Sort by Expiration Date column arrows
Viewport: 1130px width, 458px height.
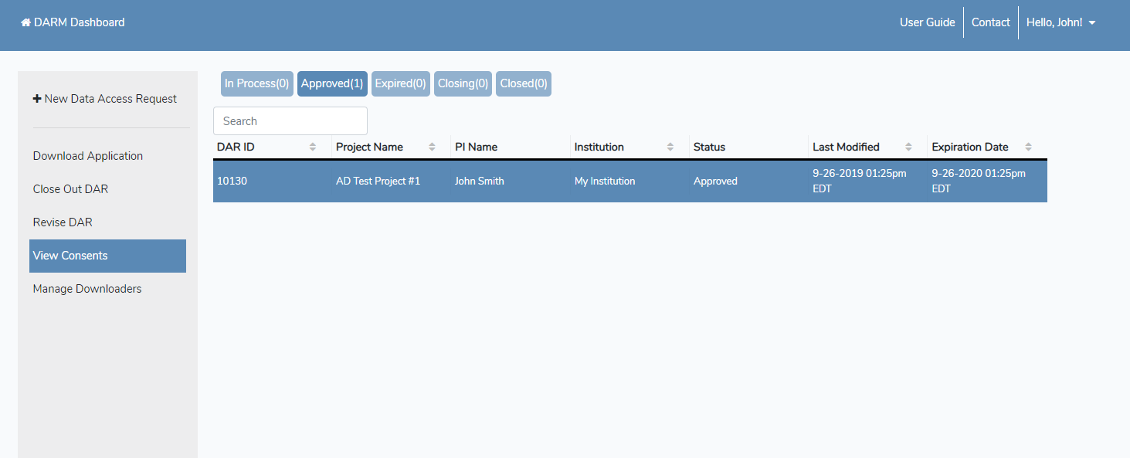pos(1028,147)
